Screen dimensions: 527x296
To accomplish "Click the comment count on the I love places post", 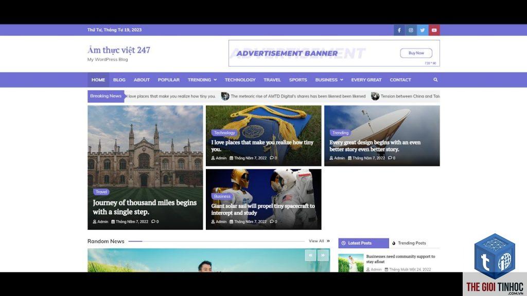I will 274,158.
